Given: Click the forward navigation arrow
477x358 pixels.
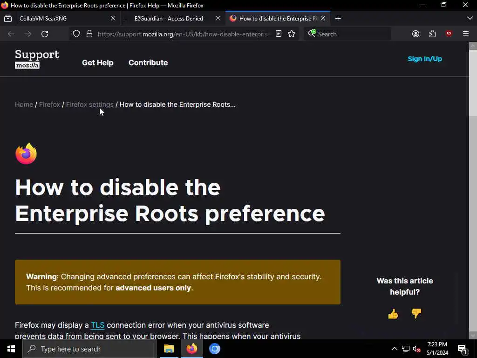Looking at the screenshot, I should (x=27, y=34).
